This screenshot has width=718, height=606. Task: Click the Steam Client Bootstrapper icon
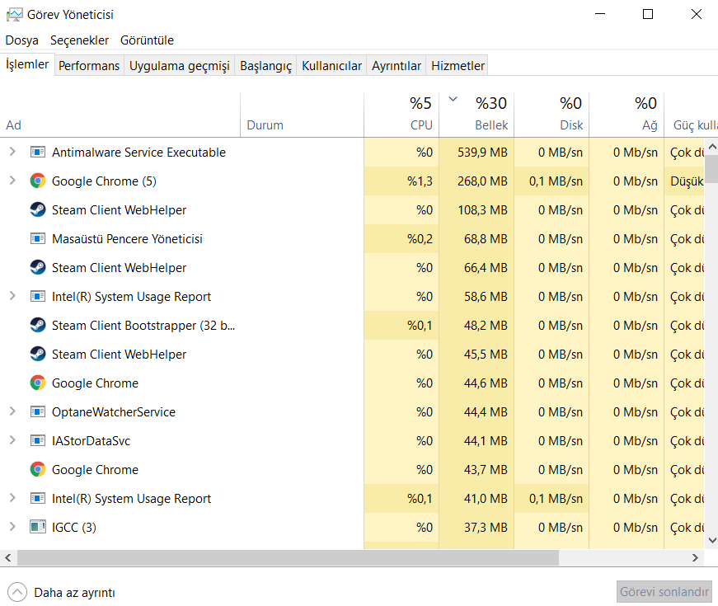37,326
